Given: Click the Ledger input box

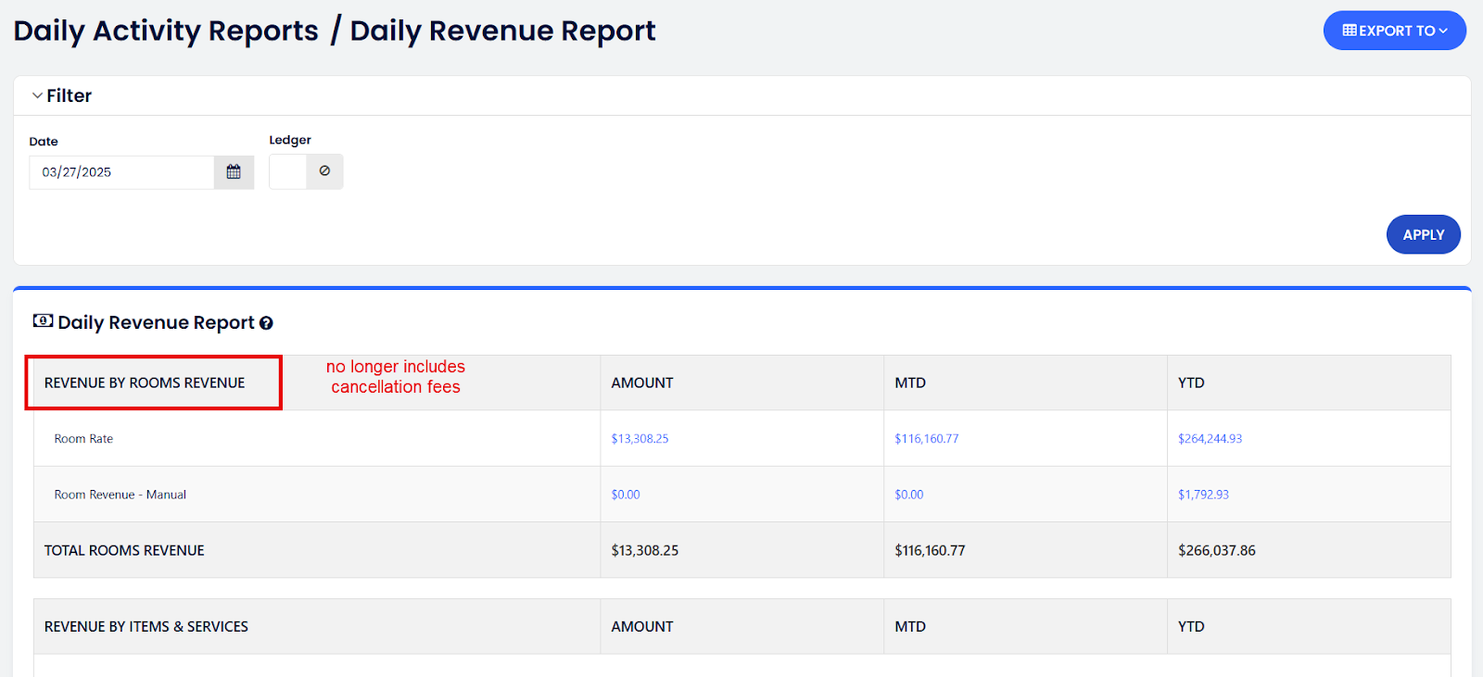Looking at the screenshot, I should pyautogui.click(x=287, y=171).
